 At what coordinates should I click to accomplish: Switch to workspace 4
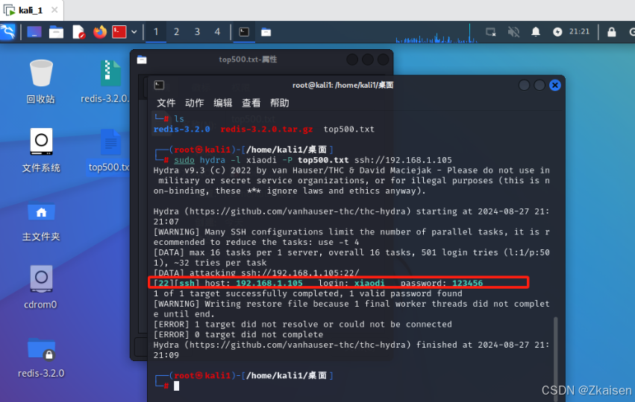[217, 32]
